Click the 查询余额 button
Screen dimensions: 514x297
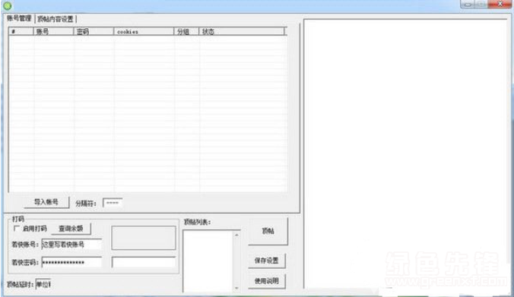coord(71,229)
